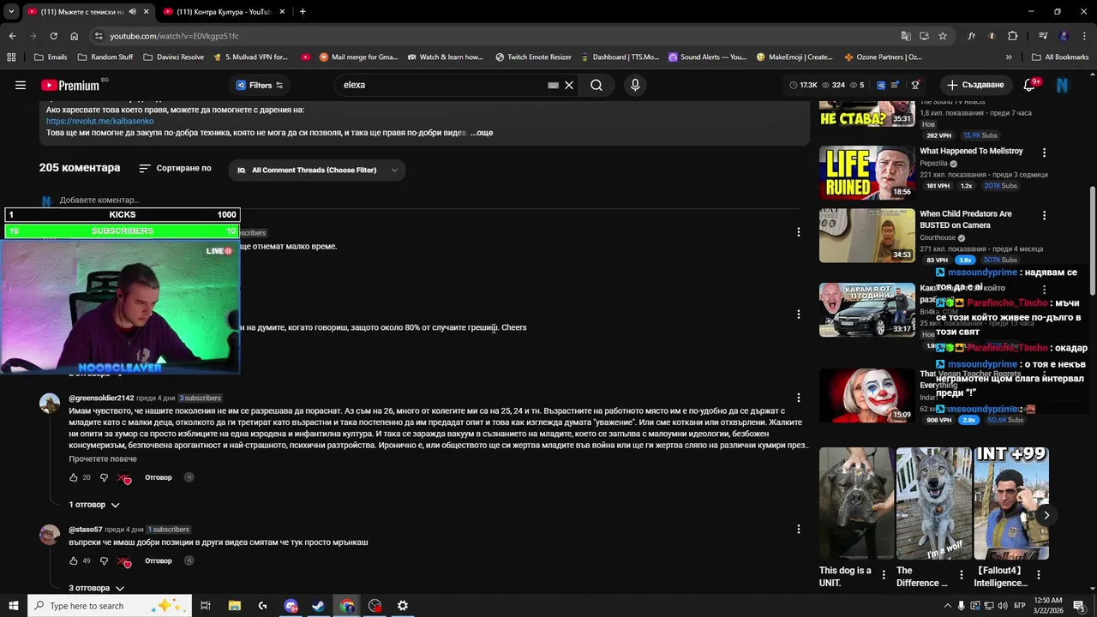Open File Explorer from the taskbar
The image size is (1097, 617).
pyautogui.click(x=235, y=606)
